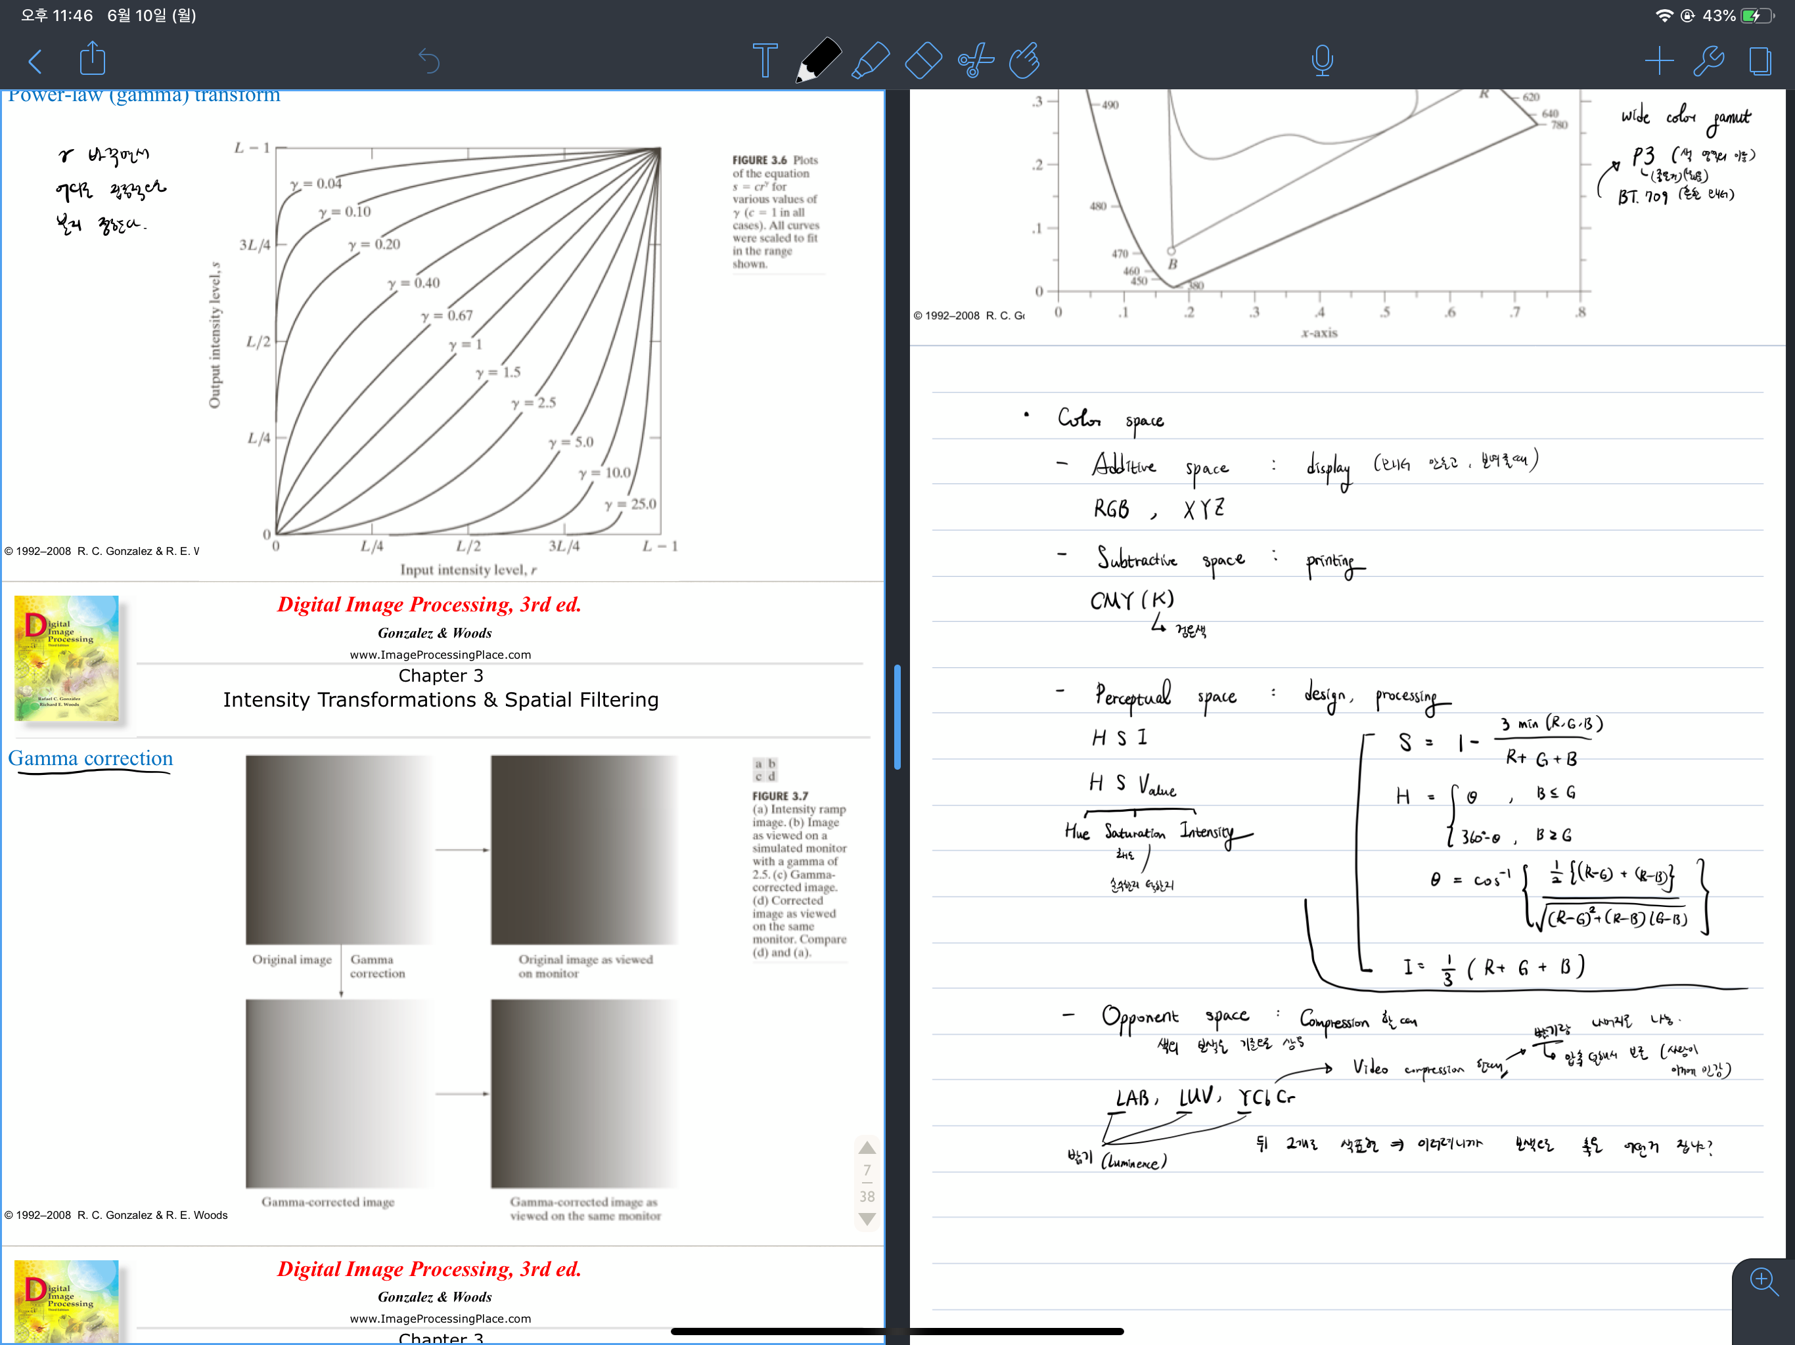Select the Highlighter tool
Viewport: 1795px width, 1345px height.
click(870, 61)
